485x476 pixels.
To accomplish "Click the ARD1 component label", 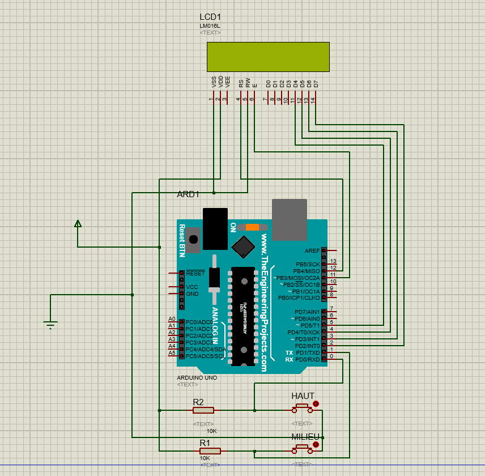I will 188,194.
